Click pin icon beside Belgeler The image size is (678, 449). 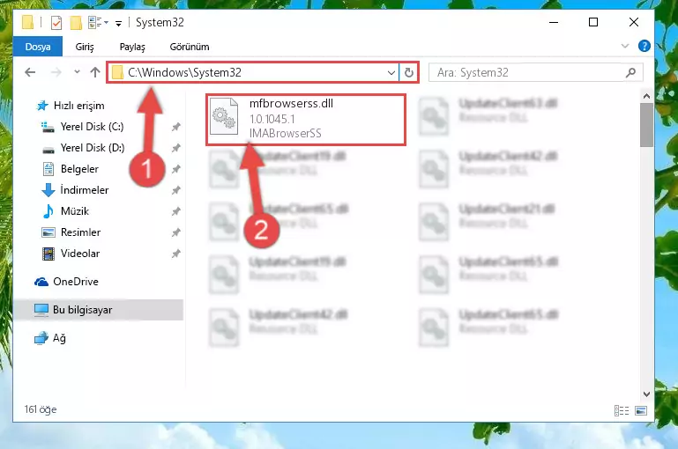[x=176, y=169]
